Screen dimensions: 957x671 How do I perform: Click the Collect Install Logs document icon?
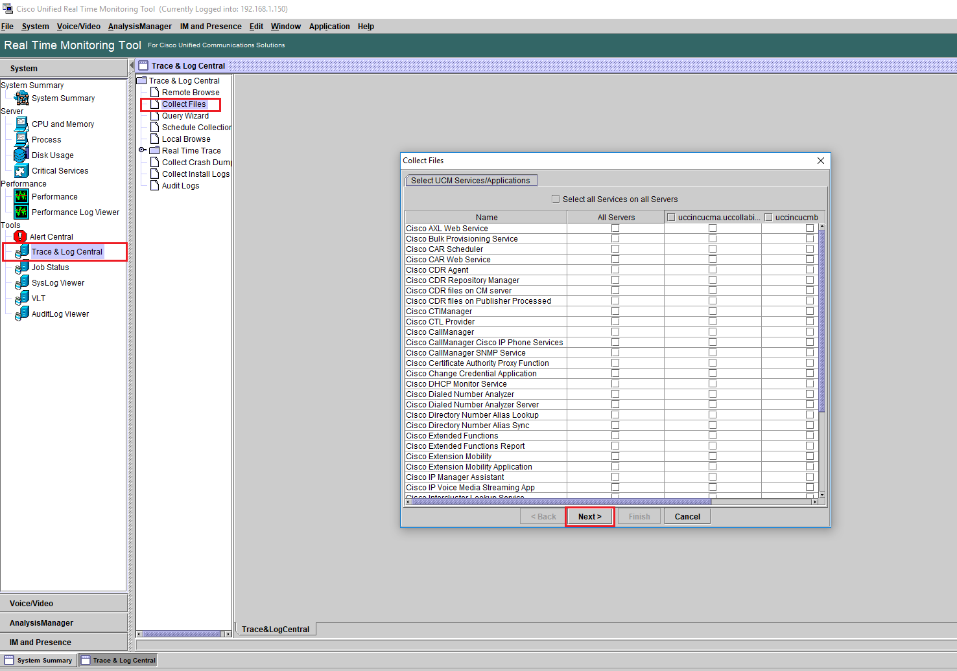click(x=154, y=174)
